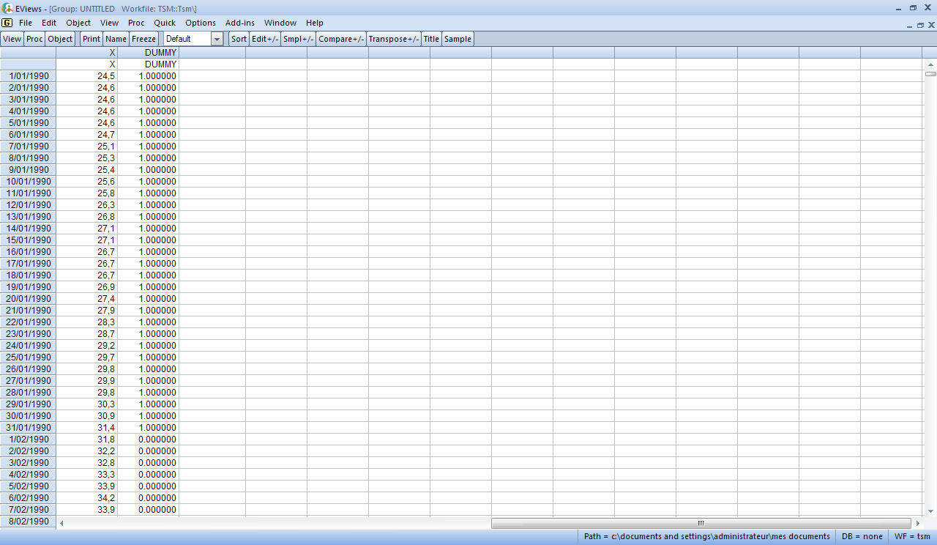The width and height of the screenshot is (937, 545).
Task: Click the Object toolbar button
Action: (61, 39)
